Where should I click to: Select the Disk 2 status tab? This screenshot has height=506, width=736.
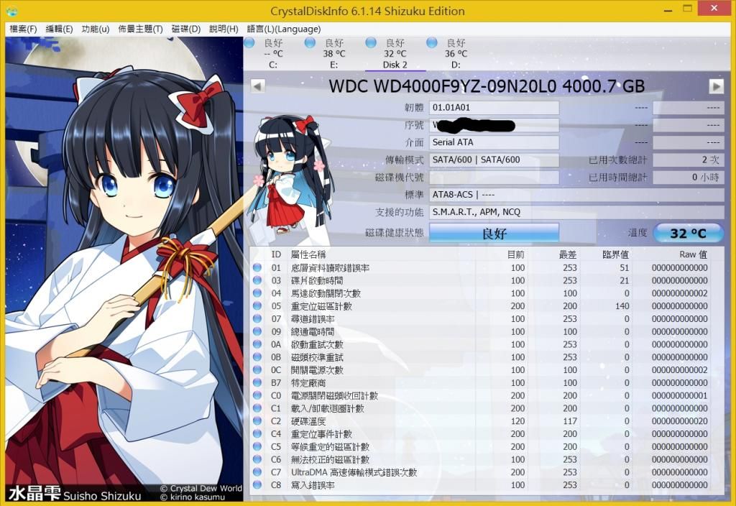pos(395,53)
